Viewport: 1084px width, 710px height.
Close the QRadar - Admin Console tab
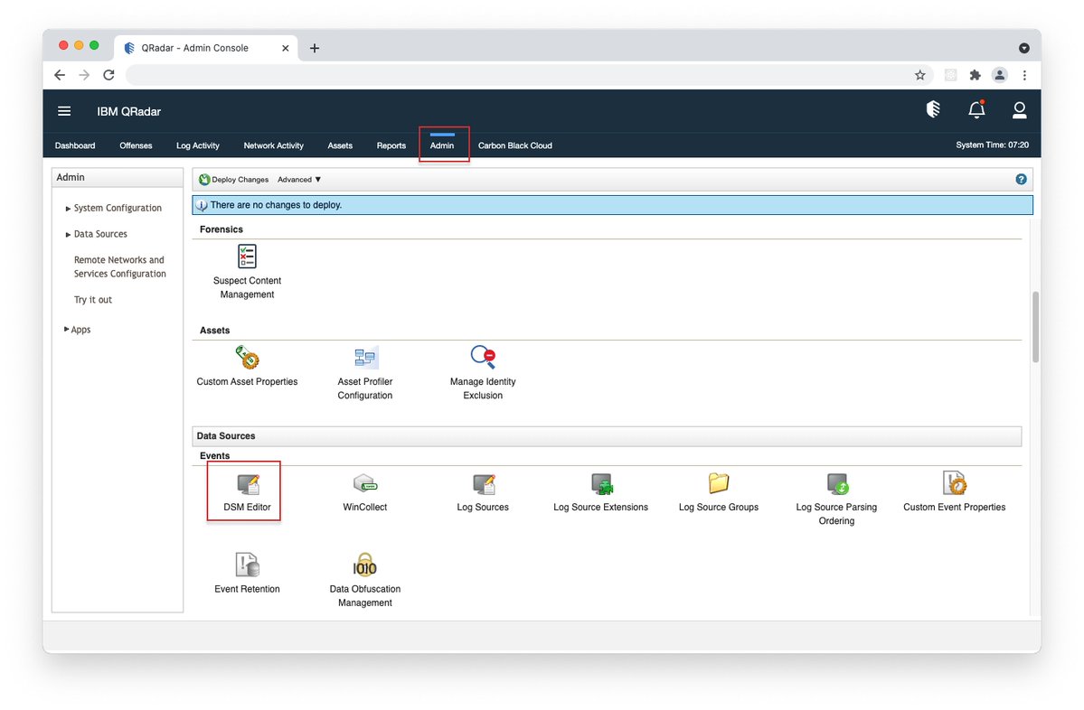click(x=285, y=49)
